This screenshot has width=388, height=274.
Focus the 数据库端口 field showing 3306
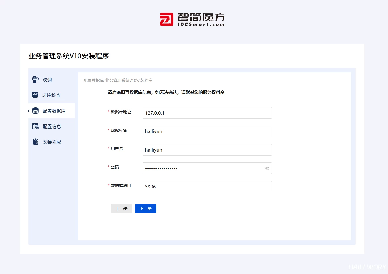207,187
